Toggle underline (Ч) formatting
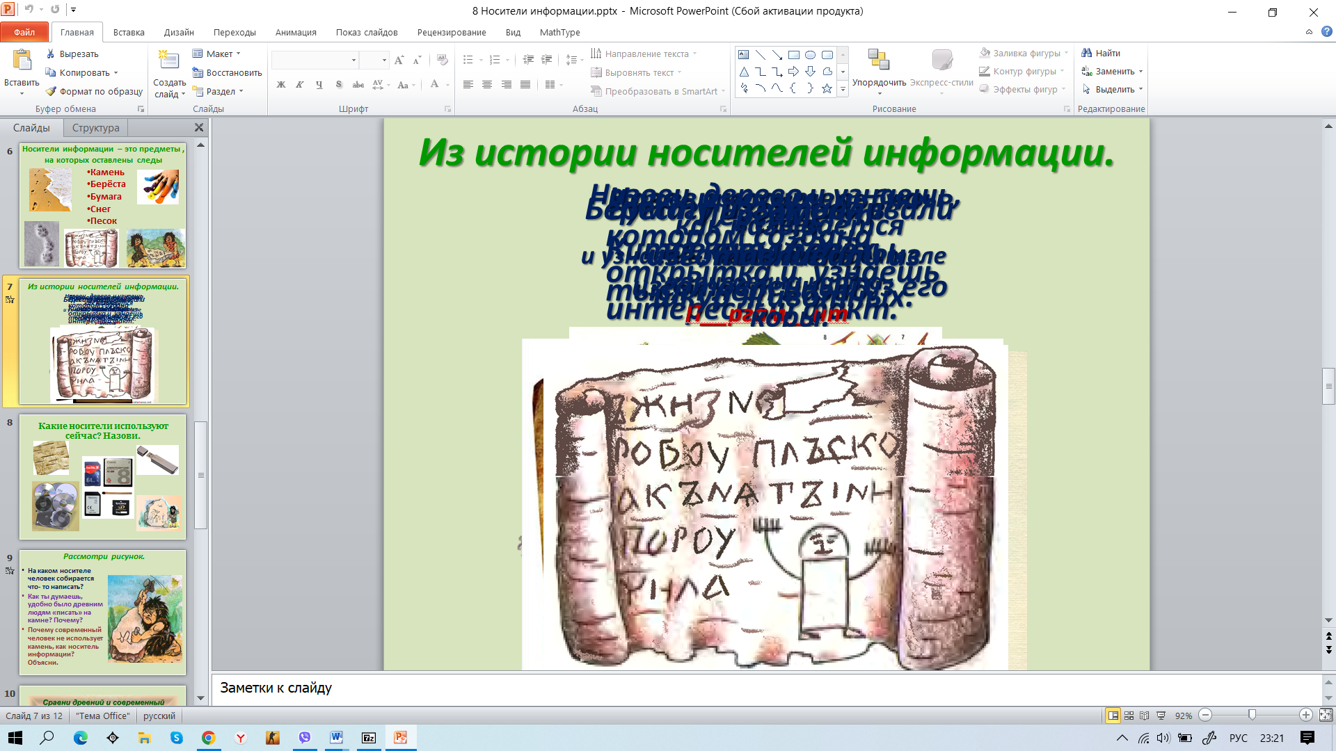Image resolution: width=1336 pixels, height=751 pixels. (319, 85)
